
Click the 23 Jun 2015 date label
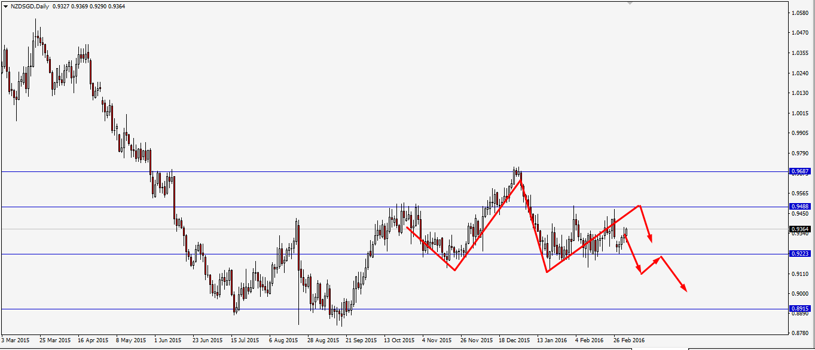207,340
